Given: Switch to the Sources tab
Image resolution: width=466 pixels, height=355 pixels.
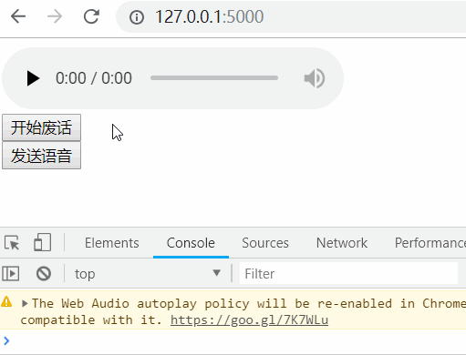Looking at the screenshot, I should pos(265,243).
